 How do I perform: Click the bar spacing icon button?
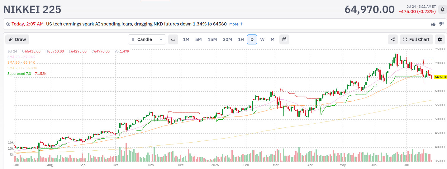[173, 39]
